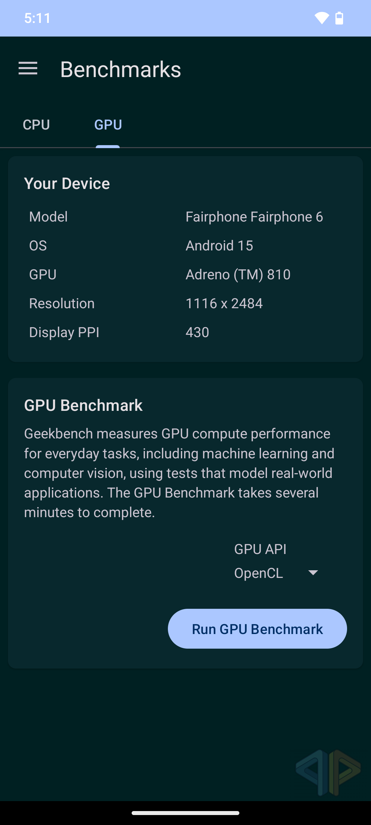Tap the Display PPI value 430
The height and width of the screenshot is (825, 371).
(197, 332)
